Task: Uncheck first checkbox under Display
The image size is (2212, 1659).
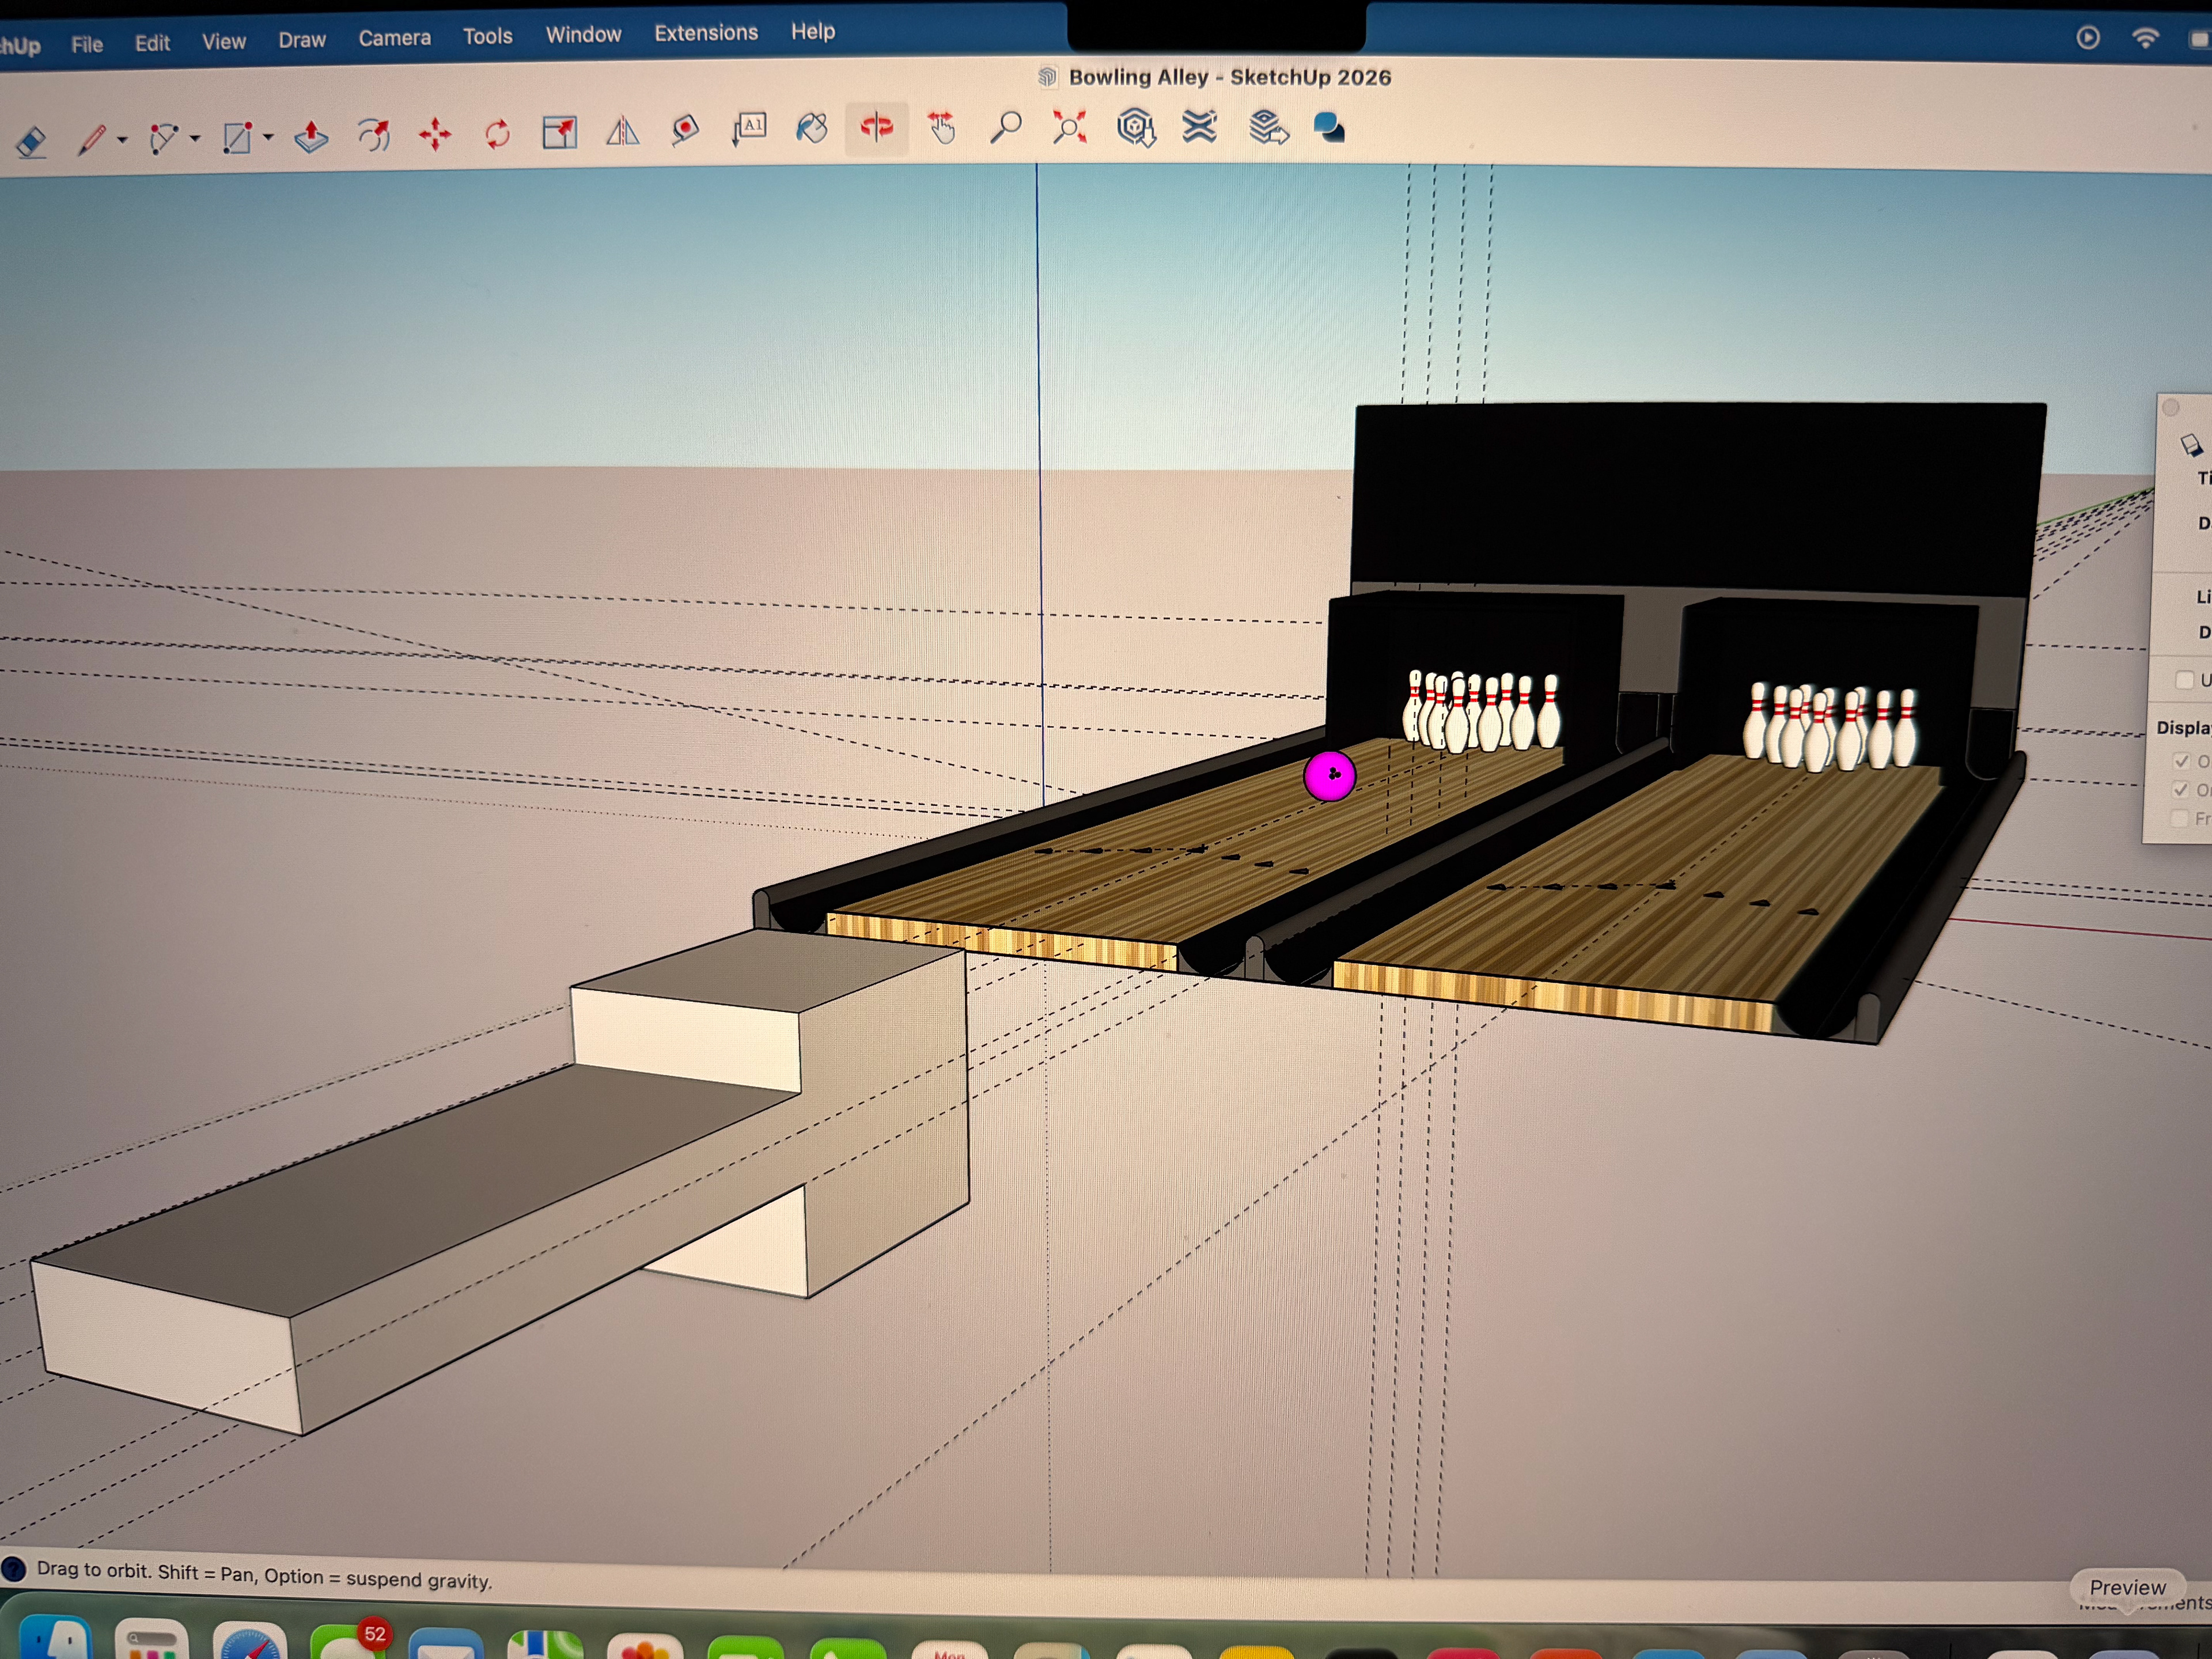Action: click(2182, 761)
